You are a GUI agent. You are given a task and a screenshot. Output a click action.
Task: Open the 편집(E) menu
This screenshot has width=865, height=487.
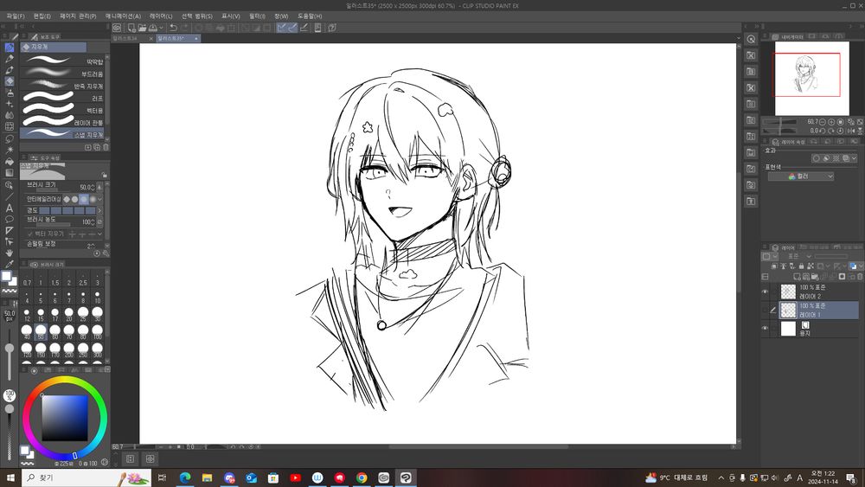tap(42, 16)
